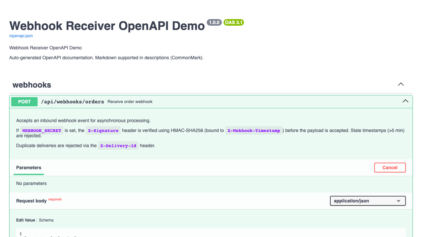Click the green POST method badge
Screen dimensions: 422x237
[x=24, y=102]
